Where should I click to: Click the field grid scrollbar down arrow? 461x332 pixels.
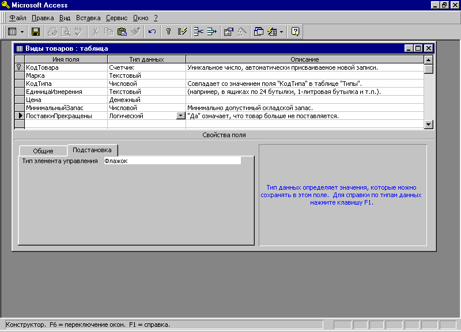click(429, 124)
